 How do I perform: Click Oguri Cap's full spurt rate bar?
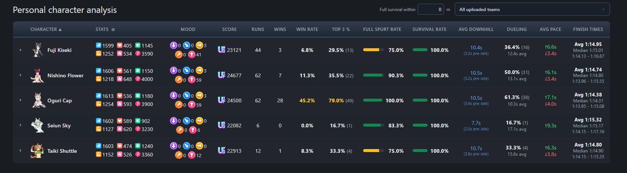[x=373, y=100]
